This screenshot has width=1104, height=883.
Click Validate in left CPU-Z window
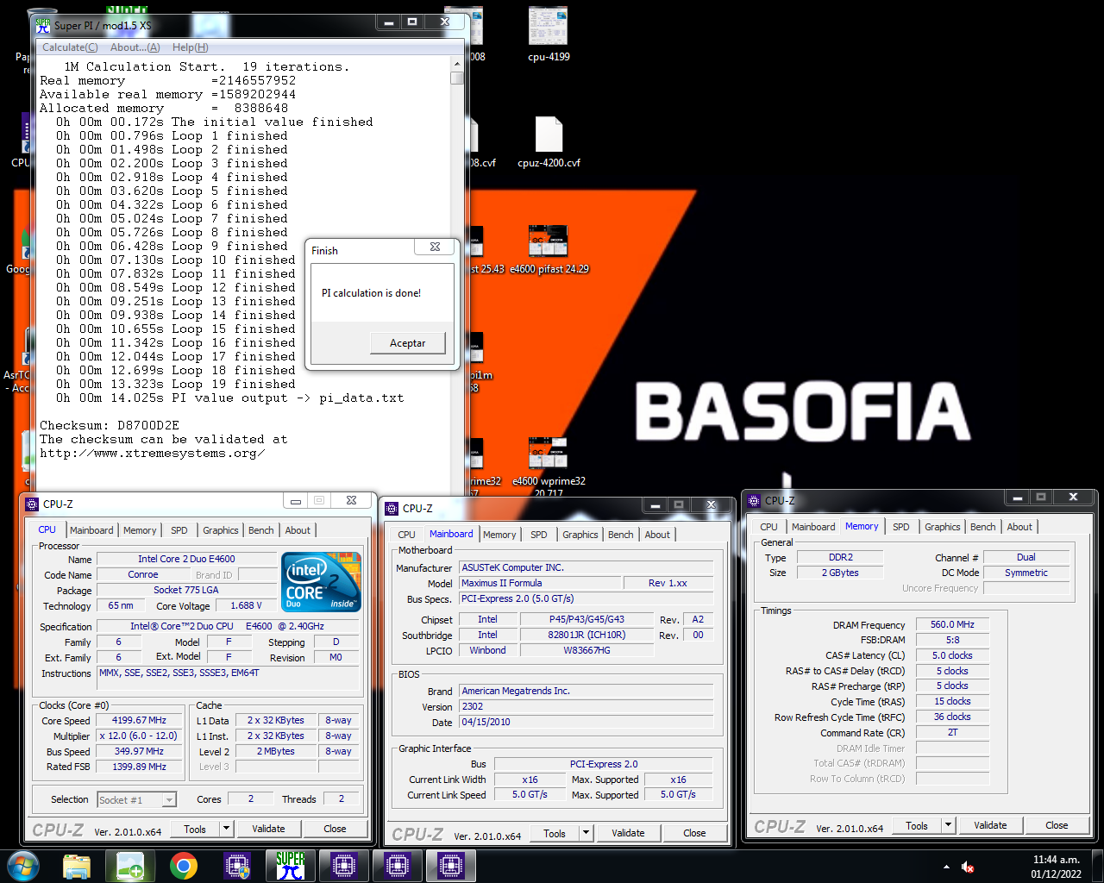[x=268, y=829]
